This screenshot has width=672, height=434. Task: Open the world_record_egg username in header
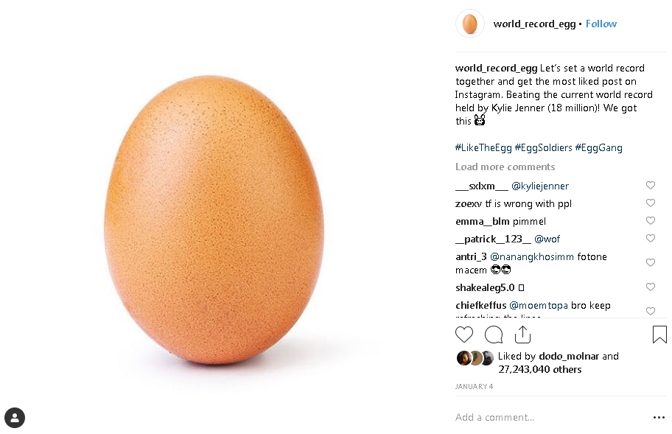click(x=534, y=24)
